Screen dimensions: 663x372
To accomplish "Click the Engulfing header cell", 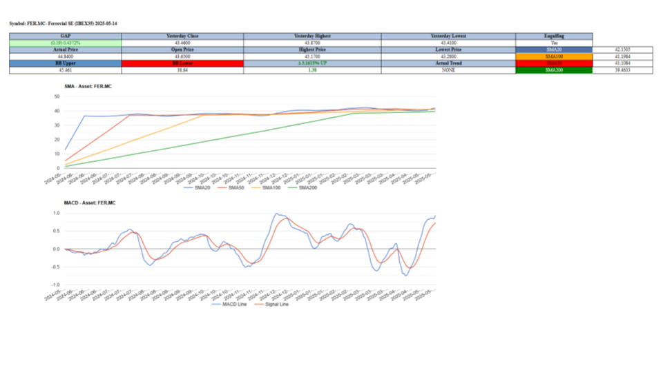I will [x=554, y=36].
